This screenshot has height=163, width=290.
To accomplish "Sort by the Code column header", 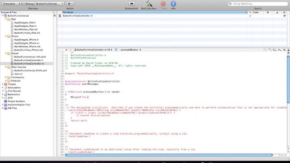I will point(256,12).
